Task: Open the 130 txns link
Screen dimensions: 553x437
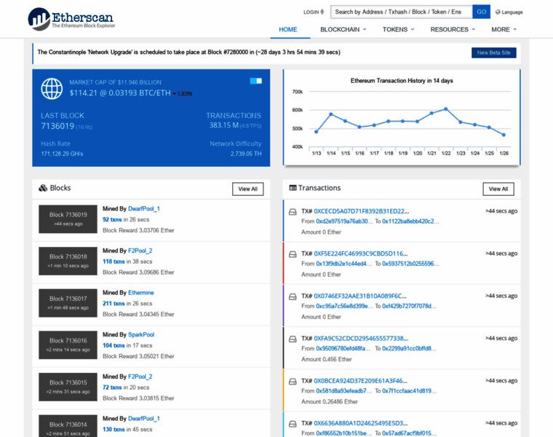Action: pos(114,430)
